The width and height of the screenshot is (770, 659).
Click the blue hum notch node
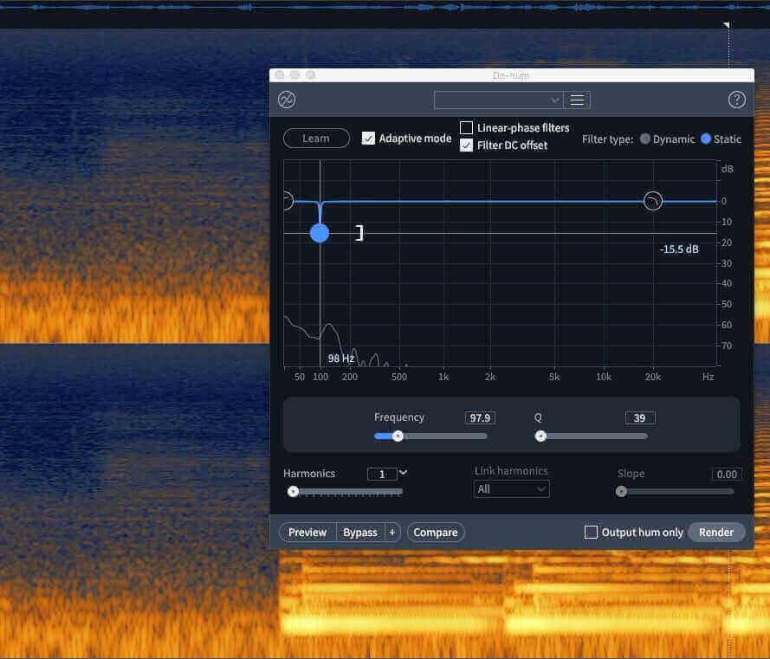click(x=320, y=233)
